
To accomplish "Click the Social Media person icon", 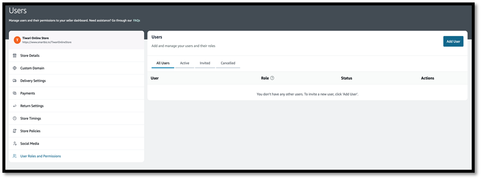I will click(x=14, y=143).
